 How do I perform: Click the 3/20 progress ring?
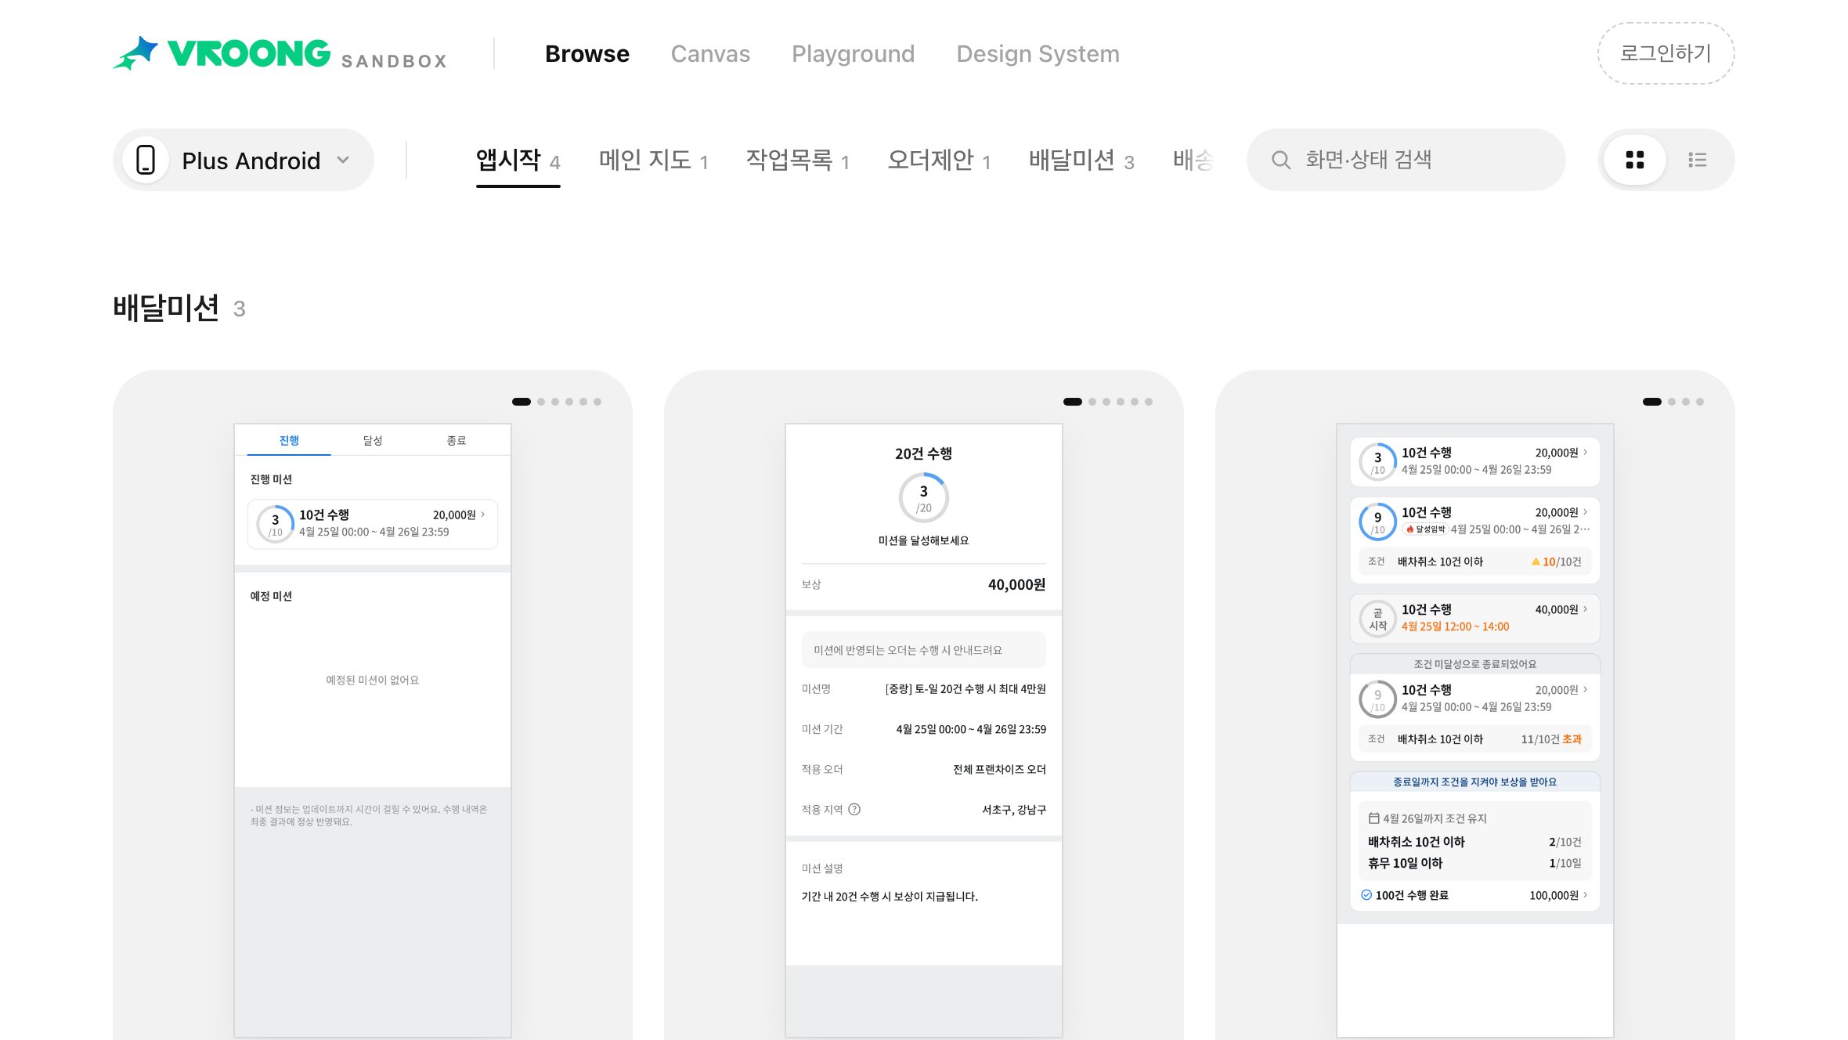pyautogui.click(x=924, y=498)
